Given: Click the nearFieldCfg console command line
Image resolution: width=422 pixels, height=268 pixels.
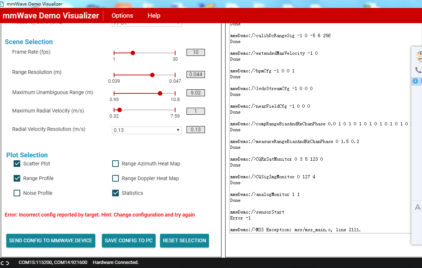Looking at the screenshot, I should 270,106.
